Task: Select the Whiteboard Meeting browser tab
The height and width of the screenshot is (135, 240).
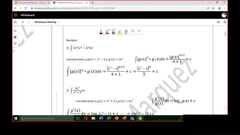Action: coord(70,3)
